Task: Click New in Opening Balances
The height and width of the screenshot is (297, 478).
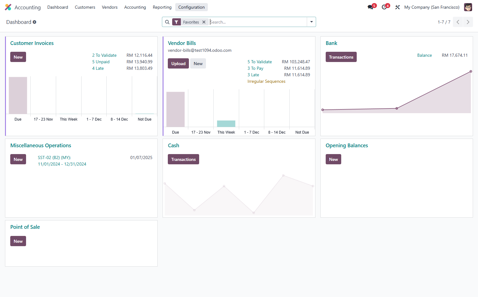Action: (x=333, y=159)
